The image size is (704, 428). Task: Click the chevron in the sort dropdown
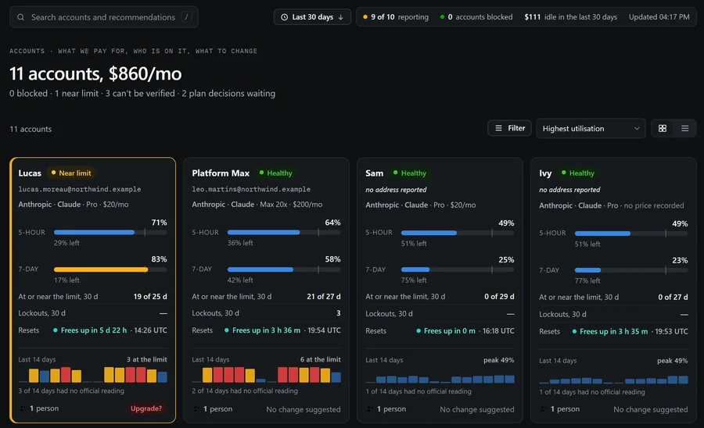636,129
